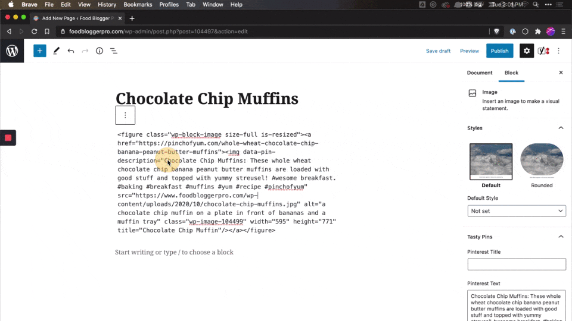Click the browser forward arrow
The image size is (572, 321).
[x=21, y=32]
